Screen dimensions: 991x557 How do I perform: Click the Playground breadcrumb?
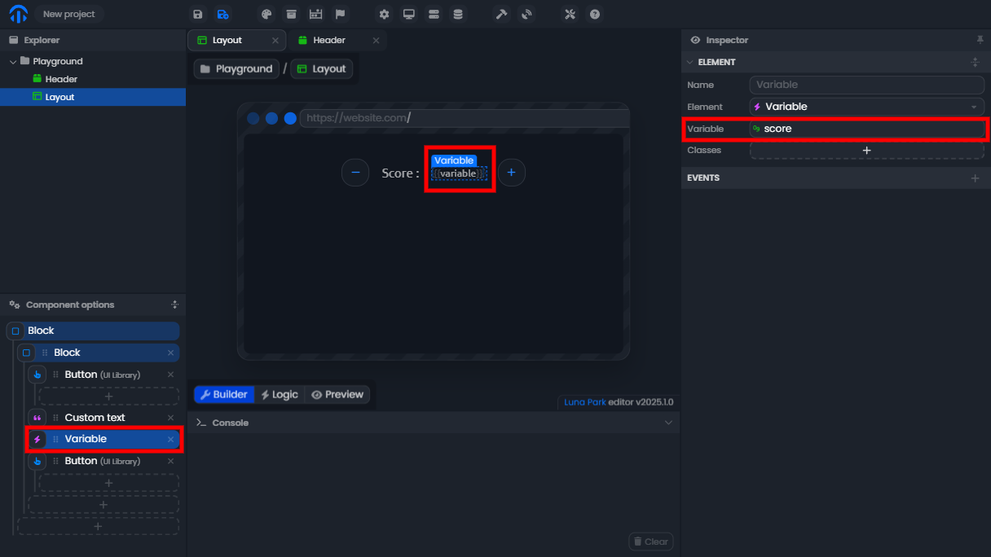pyautogui.click(x=236, y=69)
